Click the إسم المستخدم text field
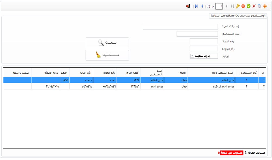Screen dimensions: 272x160 [197, 34]
